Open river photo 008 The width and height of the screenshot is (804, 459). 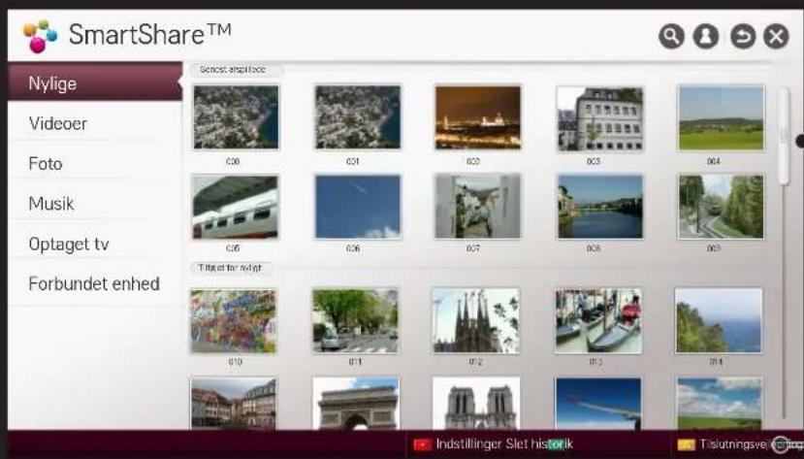[x=600, y=207]
